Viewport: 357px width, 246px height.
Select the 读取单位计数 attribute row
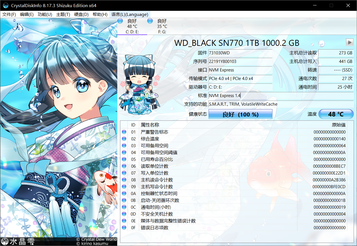coord(234,166)
